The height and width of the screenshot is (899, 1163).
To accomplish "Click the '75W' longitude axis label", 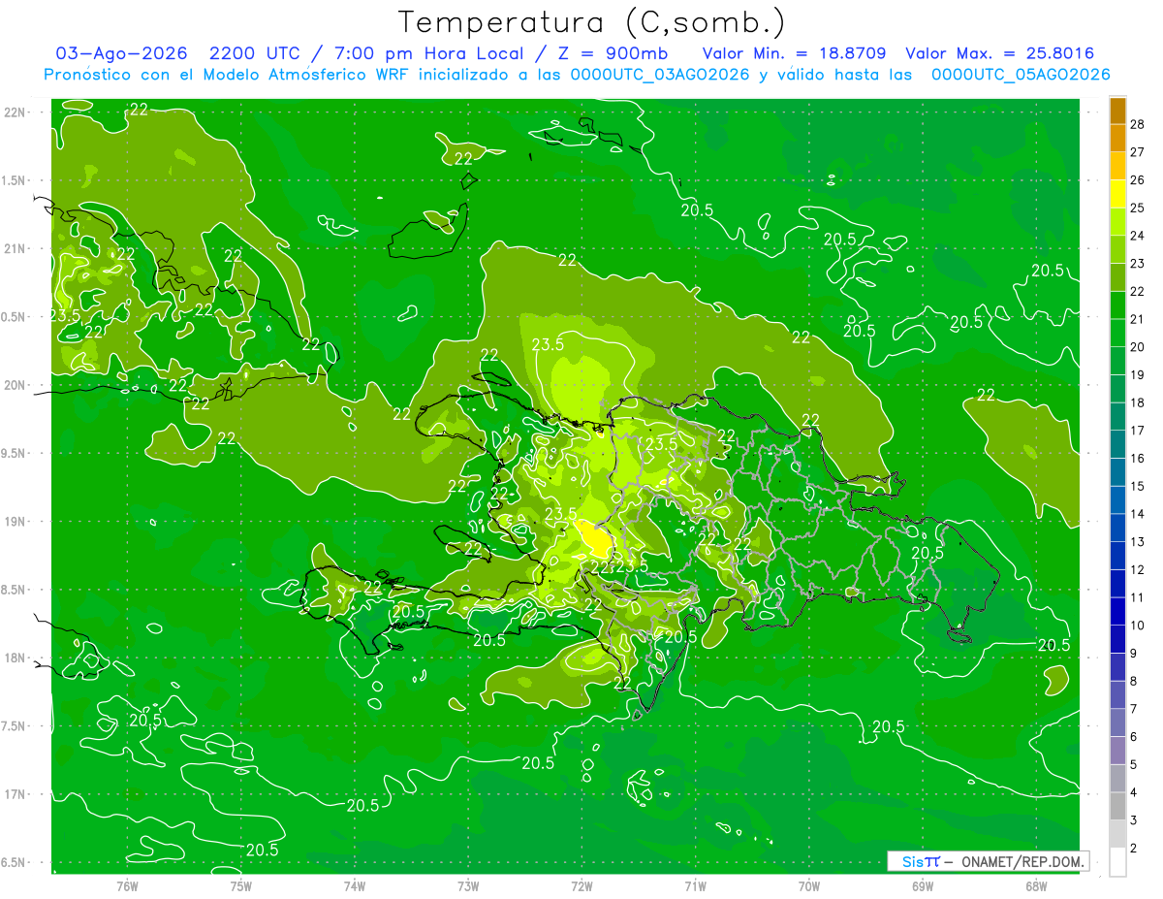I will pyautogui.click(x=241, y=885).
